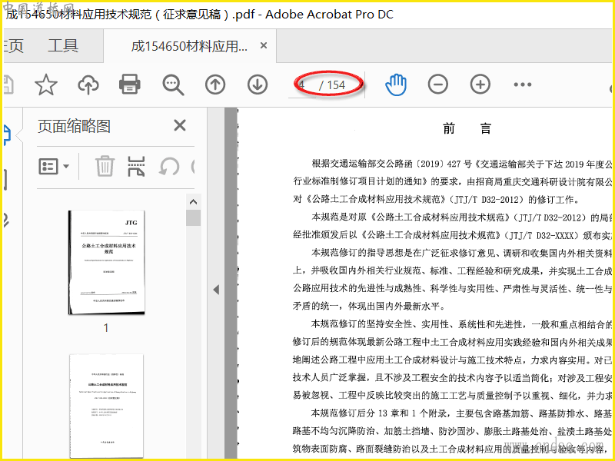
Task: Zoom out with the minus icon
Action: click(437, 85)
